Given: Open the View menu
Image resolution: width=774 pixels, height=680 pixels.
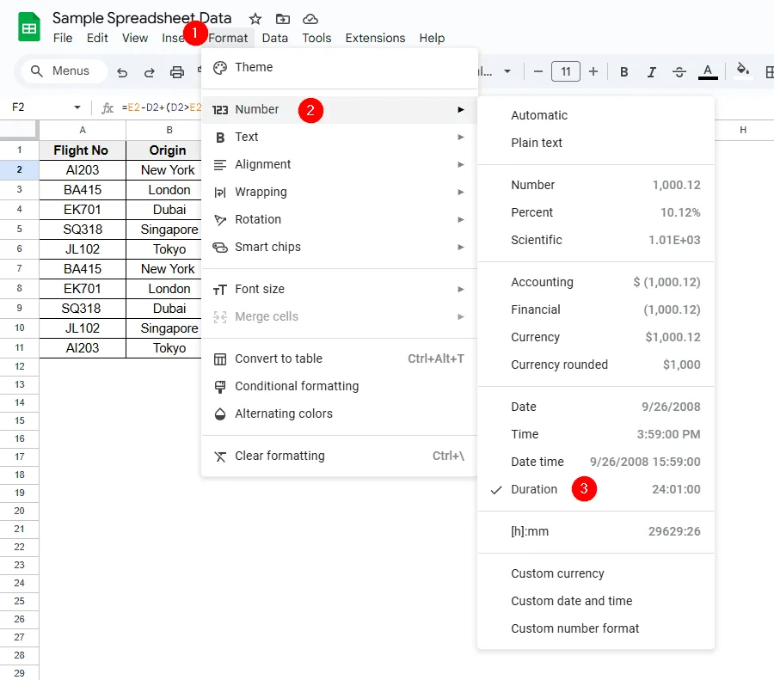Looking at the screenshot, I should [135, 38].
